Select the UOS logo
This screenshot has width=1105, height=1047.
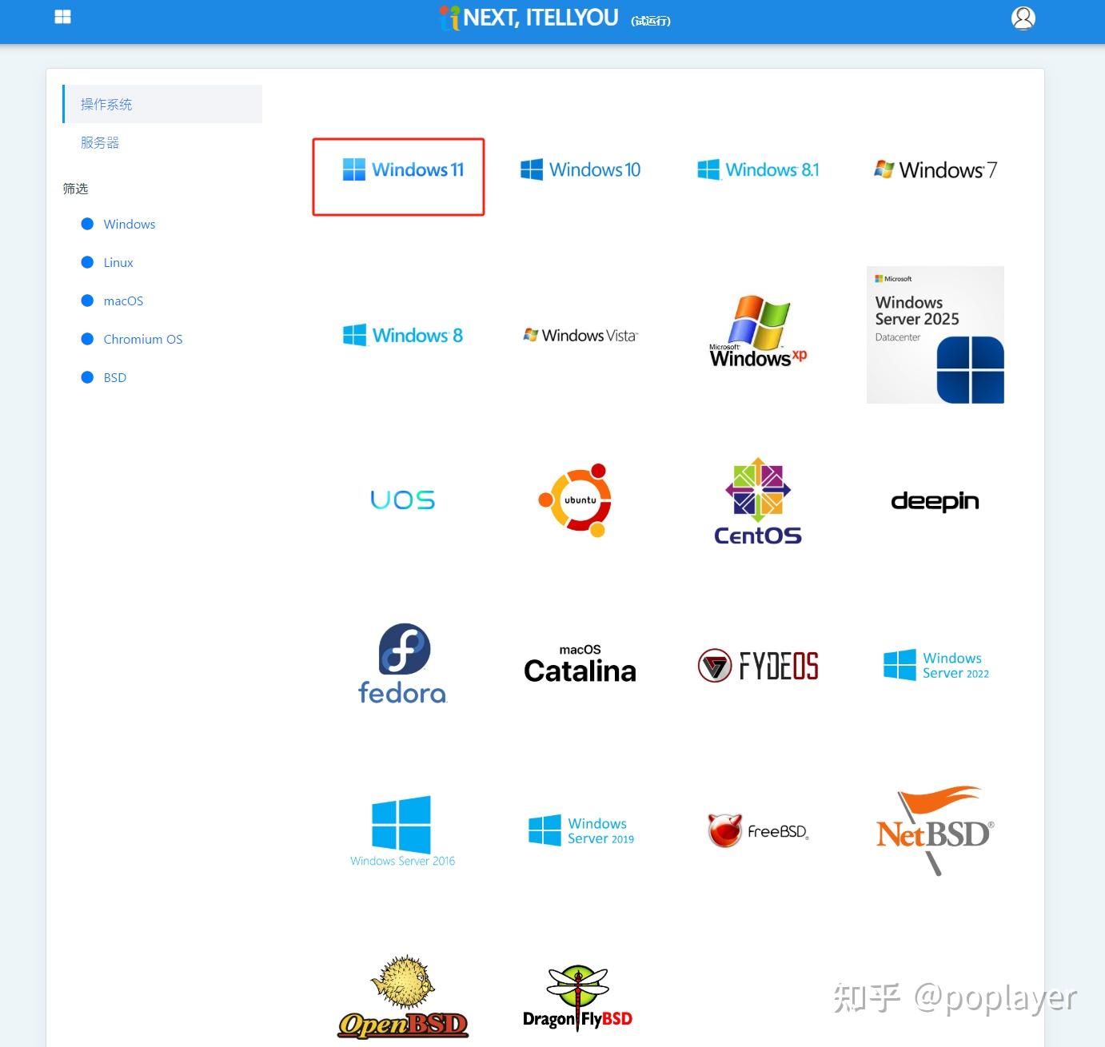click(x=403, y=500)
